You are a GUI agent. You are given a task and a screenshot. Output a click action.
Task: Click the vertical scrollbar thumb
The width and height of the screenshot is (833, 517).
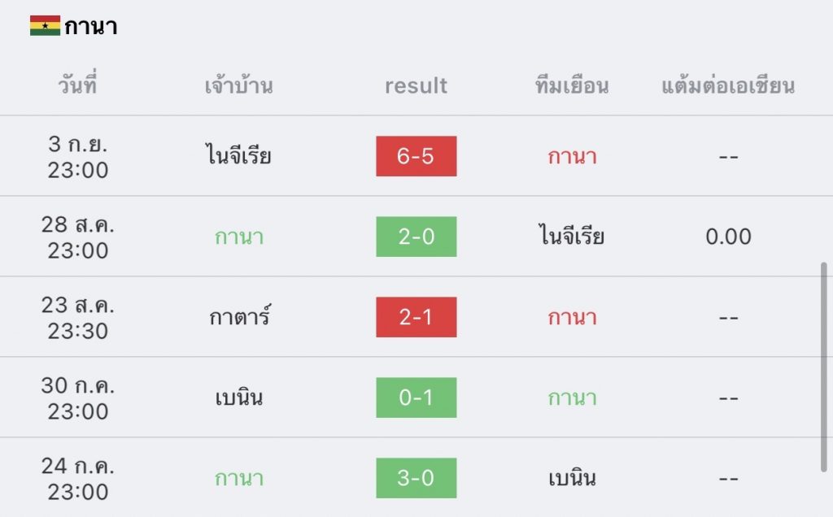tap(824, 367)
